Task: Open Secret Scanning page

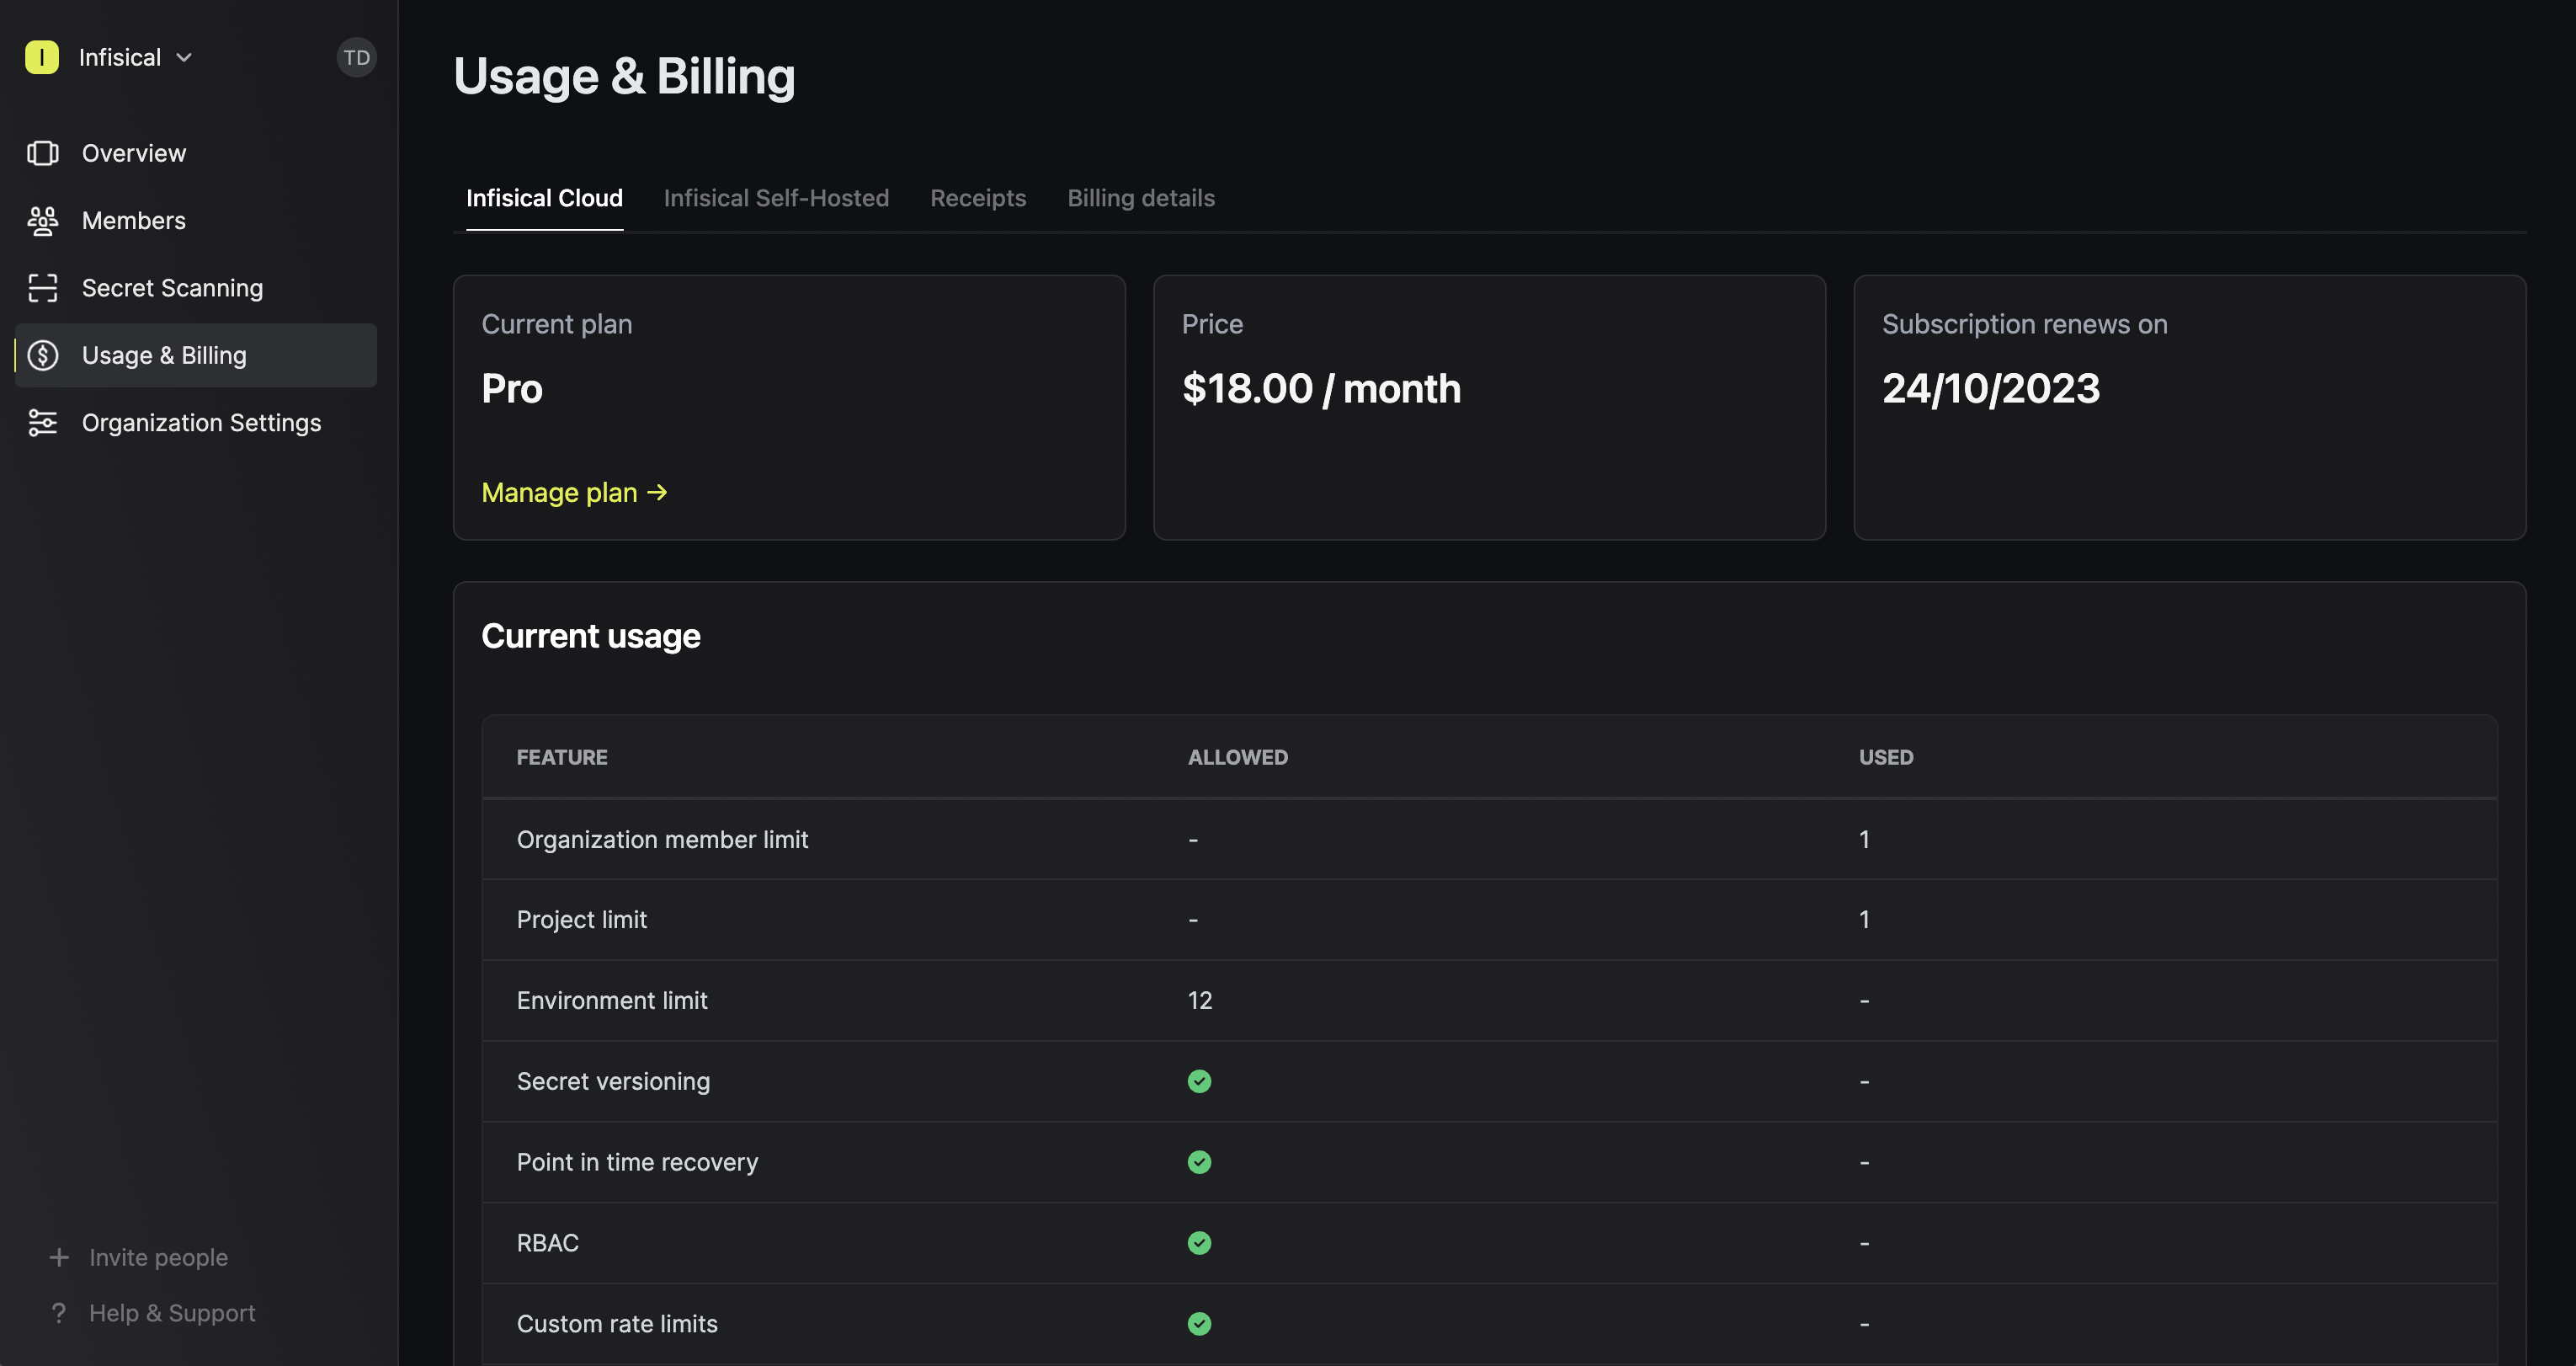Action: [172, 288]
